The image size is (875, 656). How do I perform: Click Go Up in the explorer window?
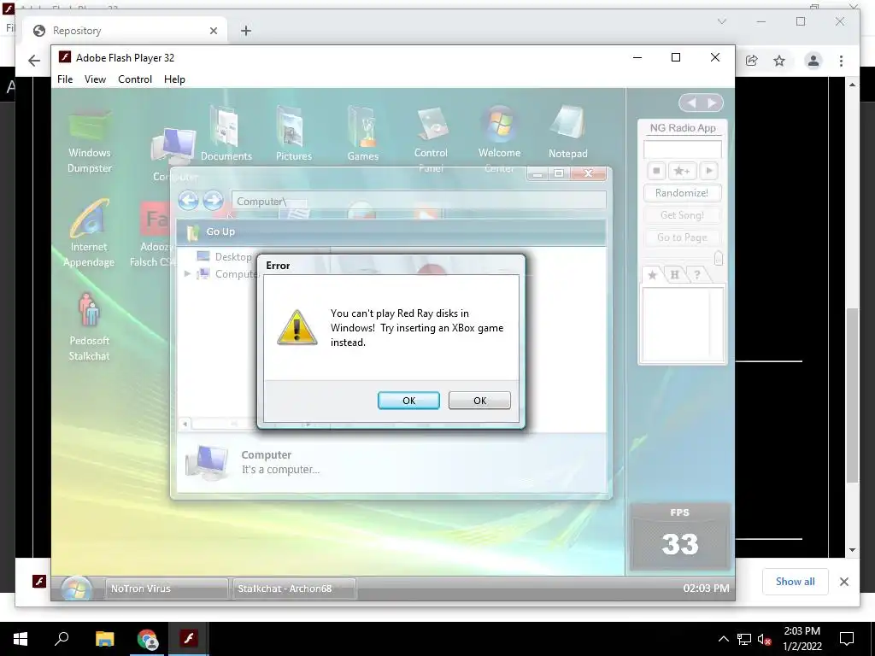pos(212,231)
